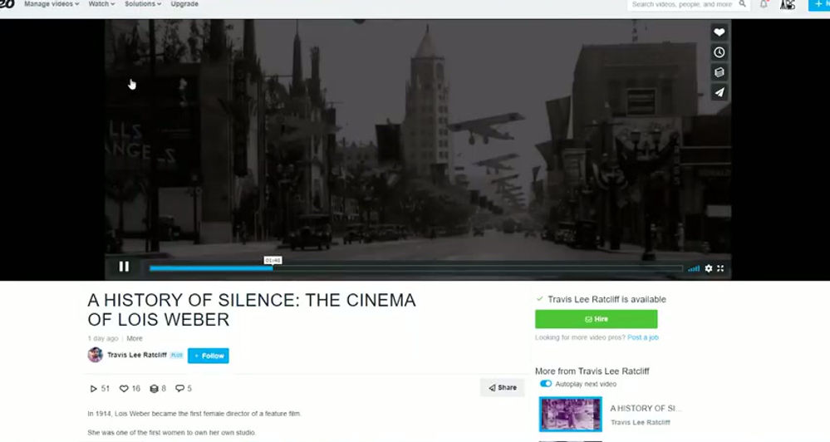Screen dimensions: 830x442
Task: Open related video thumbnail
Action: (x=571, y=415)
